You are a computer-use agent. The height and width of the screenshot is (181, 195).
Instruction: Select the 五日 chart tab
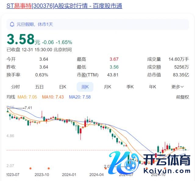(x=39, y=87)
